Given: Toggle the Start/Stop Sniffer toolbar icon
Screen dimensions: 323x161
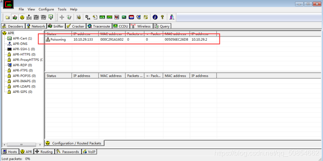Looking at the screenshot, I should 15,18.
